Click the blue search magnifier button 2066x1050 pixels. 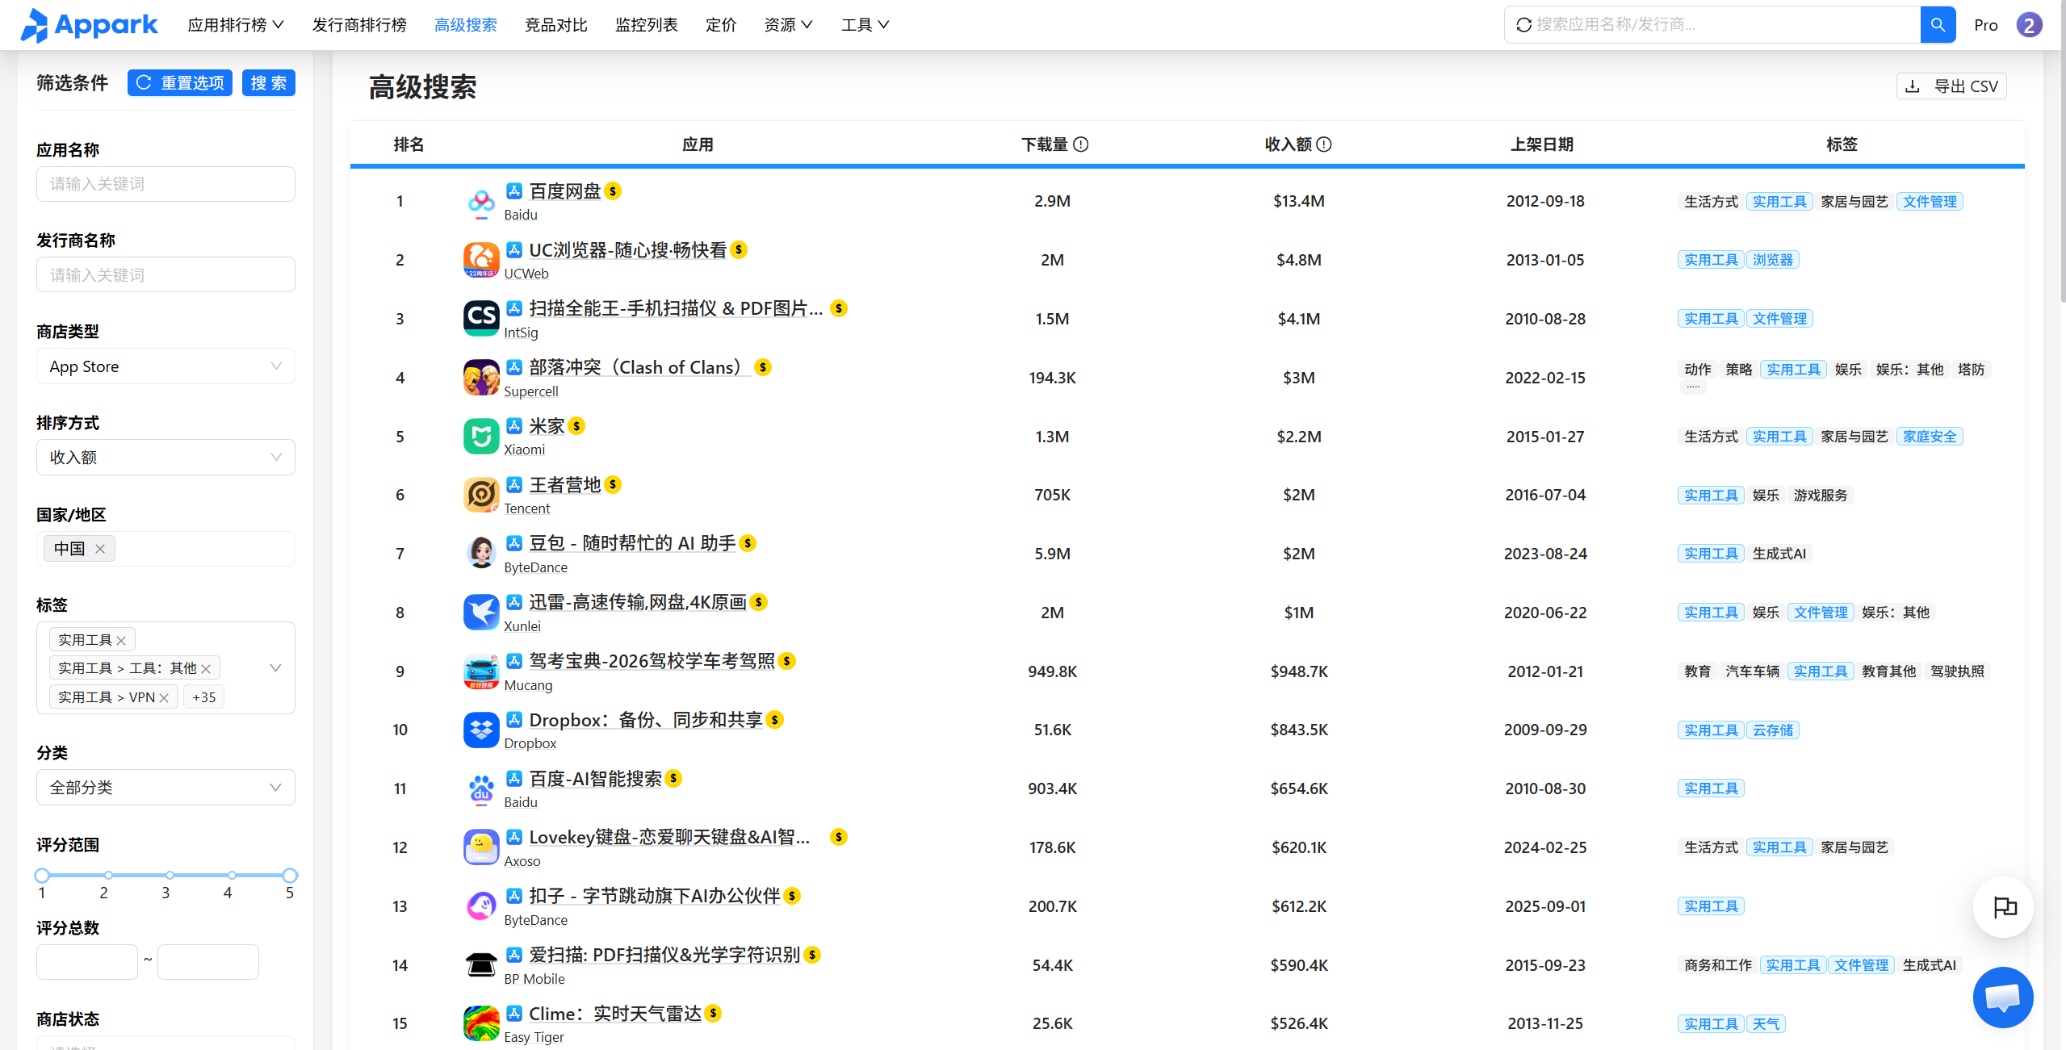click(1937, 25)
